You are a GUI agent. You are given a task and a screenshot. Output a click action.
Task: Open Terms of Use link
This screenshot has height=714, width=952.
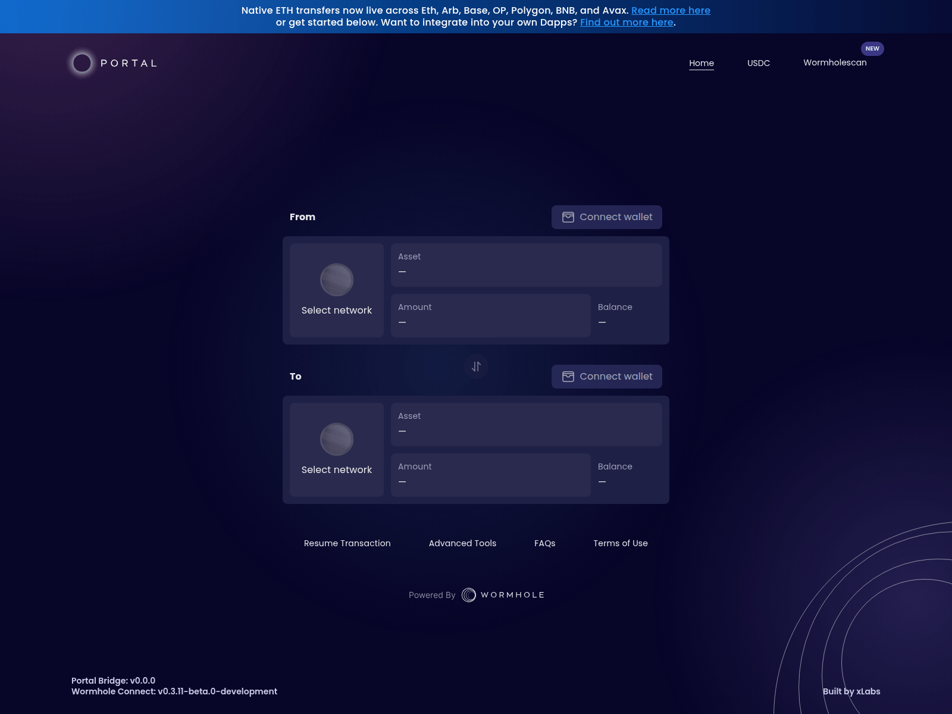[x=621, y=543]
